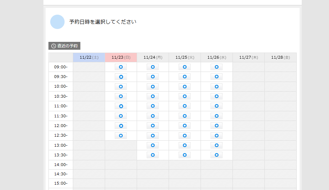
Task: Pick the 10:30 slot on 11/26 (Wednesday)
Action: [x=216, y=96]
